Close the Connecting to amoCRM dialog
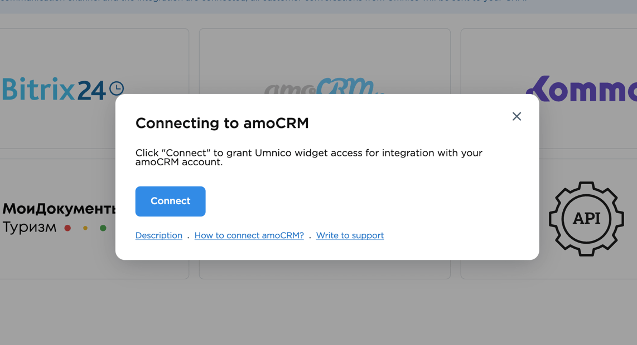The width and height of the screenshot is (637, 345). [x=517, y=116]
